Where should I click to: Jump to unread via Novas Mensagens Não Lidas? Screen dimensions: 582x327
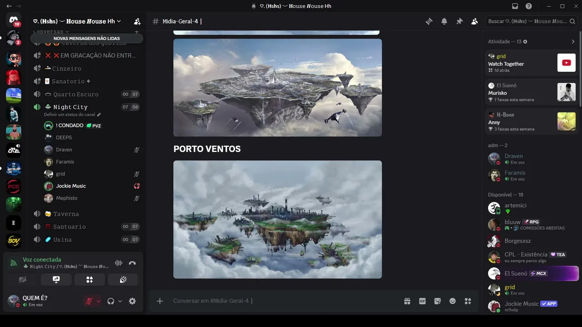(x=86, y=39)
